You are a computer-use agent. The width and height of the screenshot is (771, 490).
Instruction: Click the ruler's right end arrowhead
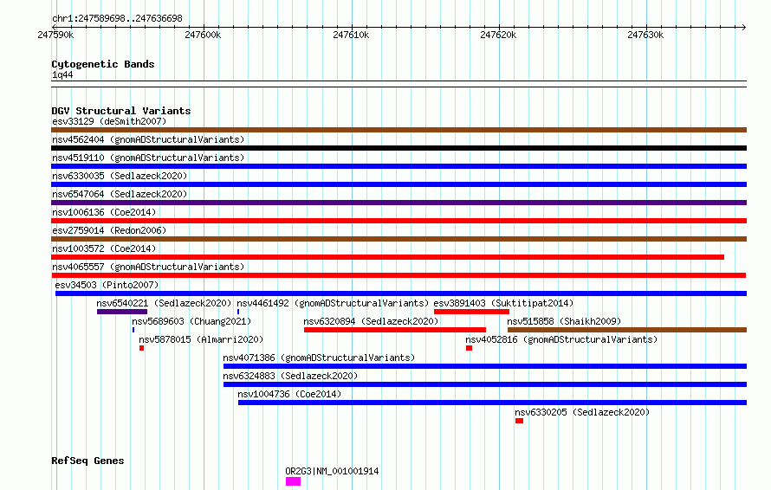click(x=744, y=27)
